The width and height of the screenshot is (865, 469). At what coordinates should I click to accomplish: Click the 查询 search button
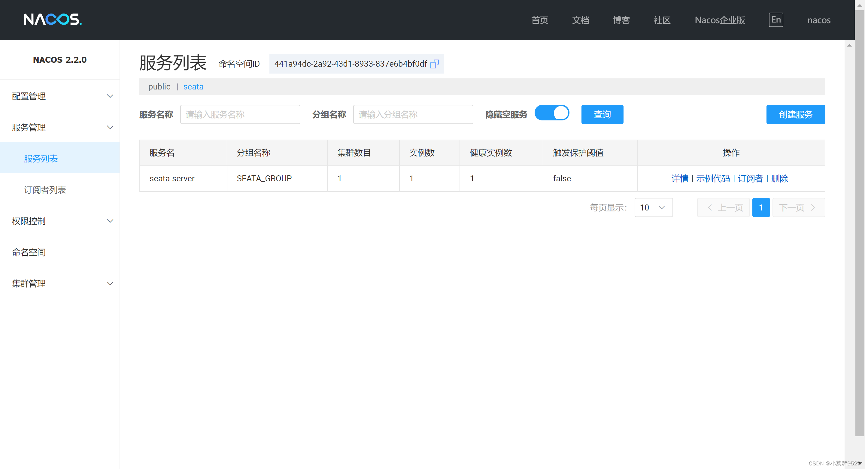[x=602, y=114]
